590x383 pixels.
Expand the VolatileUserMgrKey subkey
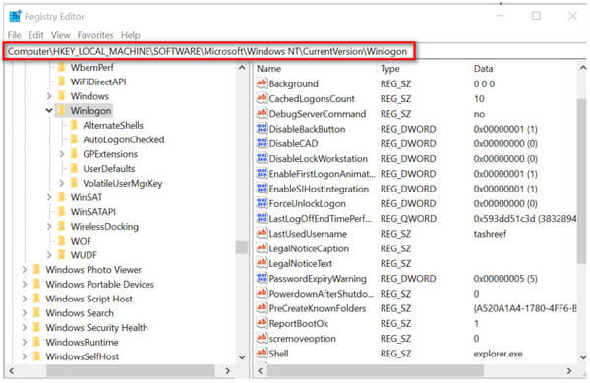tap(62, 183)
